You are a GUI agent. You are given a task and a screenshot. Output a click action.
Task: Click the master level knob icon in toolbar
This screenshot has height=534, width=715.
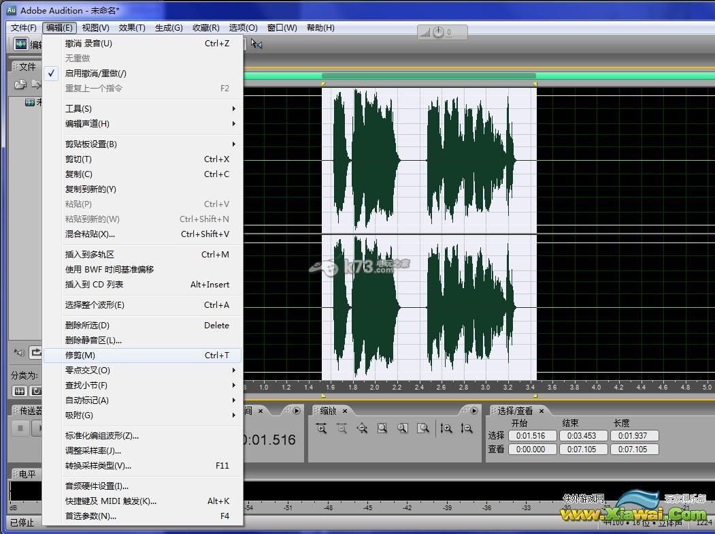(x=438, y=33)
